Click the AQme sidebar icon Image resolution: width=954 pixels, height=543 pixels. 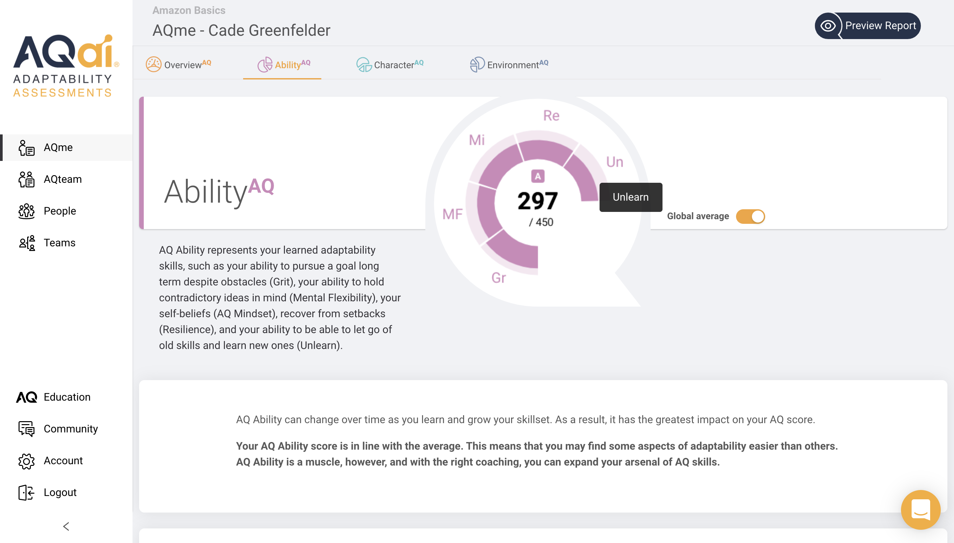[x=26, y=148]
